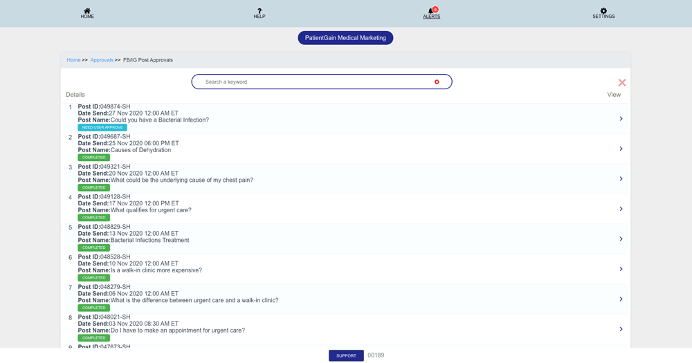Open Causes of Dehydration post chevron
692x363 pixels.
621,149
